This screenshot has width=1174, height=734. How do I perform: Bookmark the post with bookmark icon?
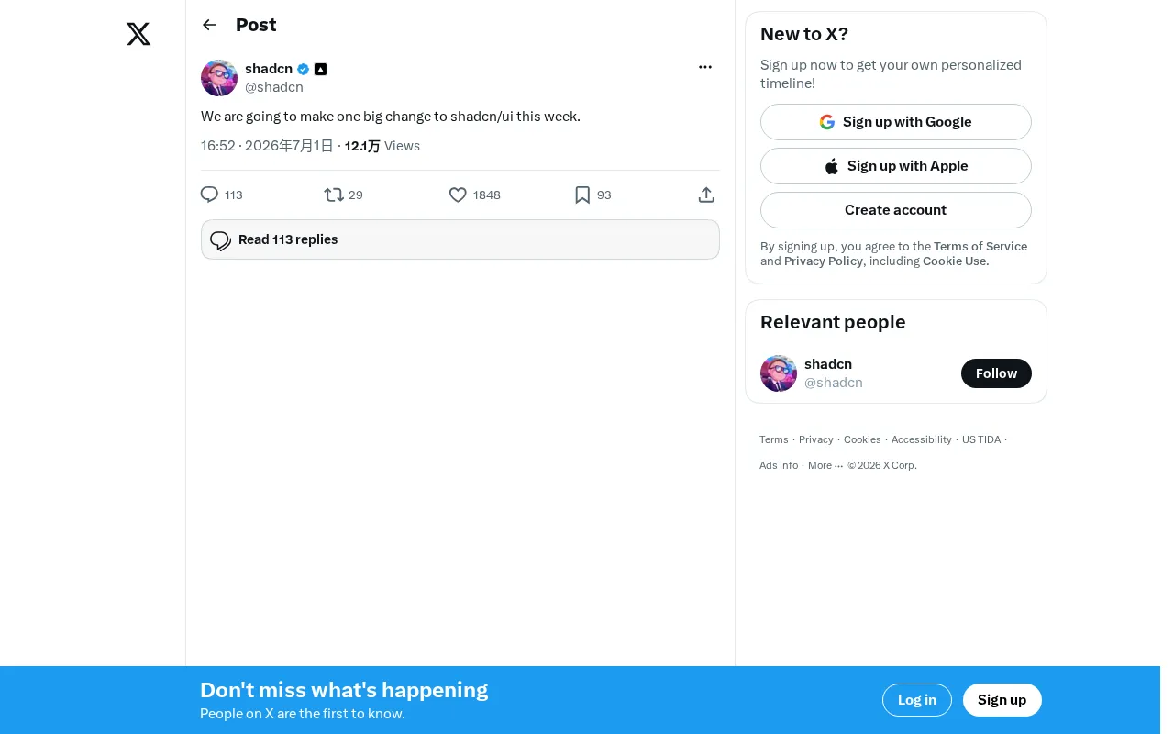582,195
